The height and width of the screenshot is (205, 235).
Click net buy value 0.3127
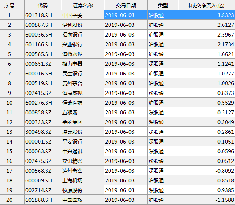click(206, 112)
